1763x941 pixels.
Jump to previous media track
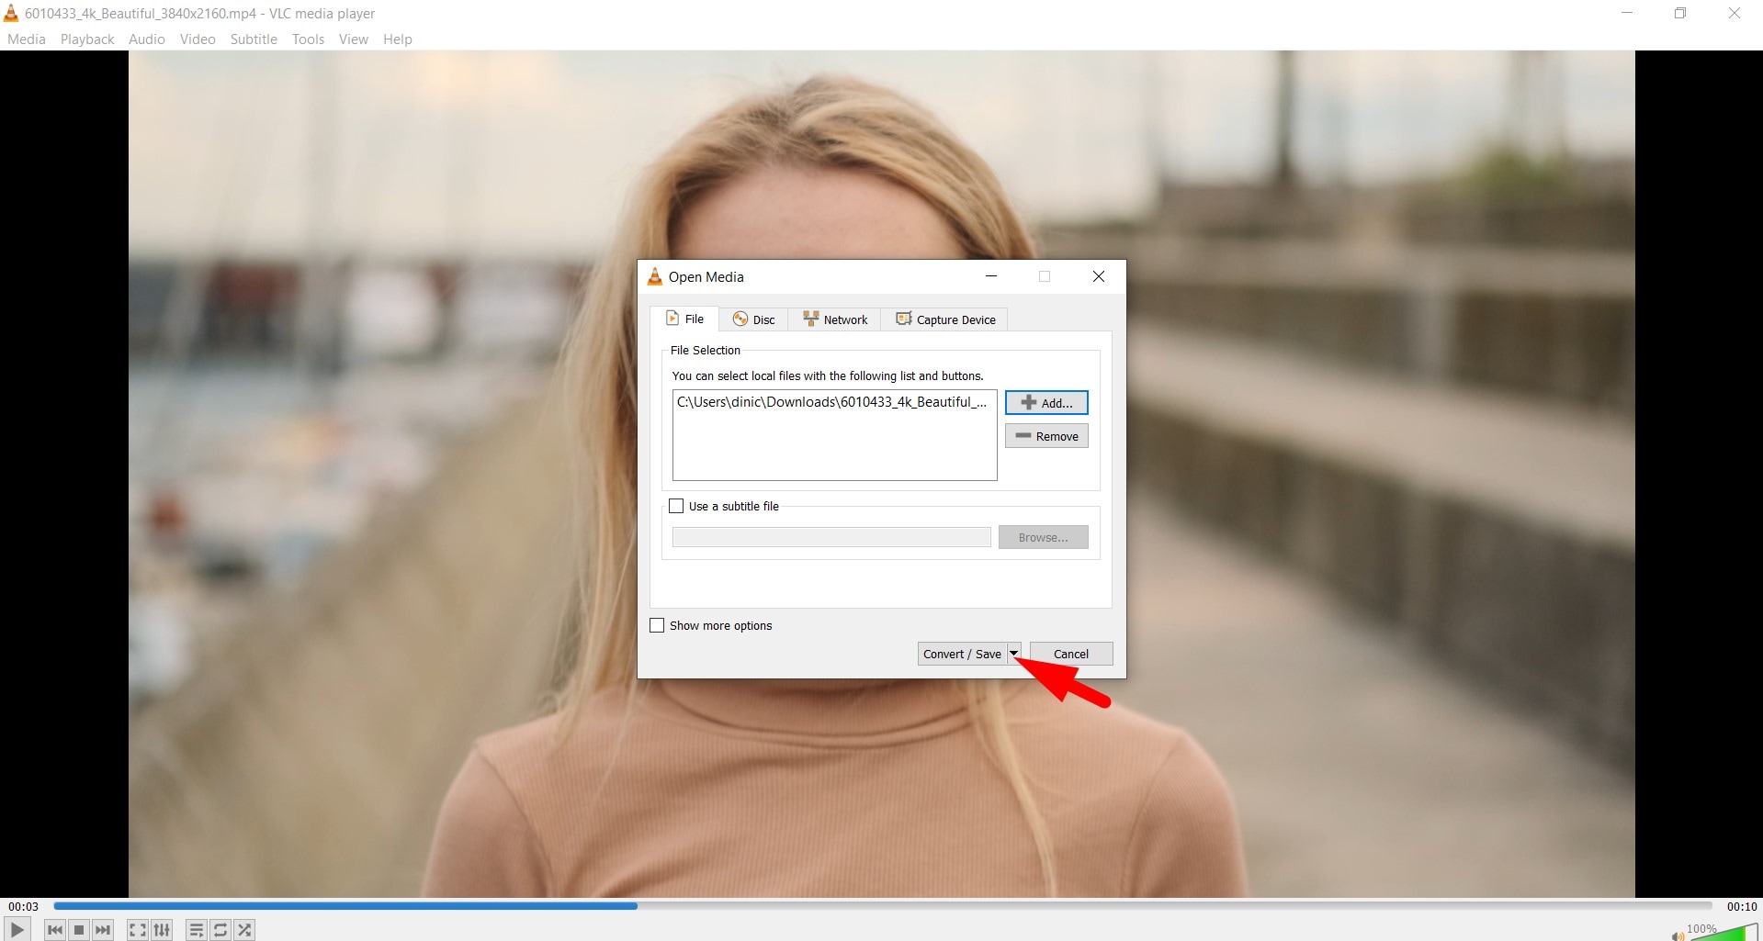pyautogui.click(x=55, y=930)
